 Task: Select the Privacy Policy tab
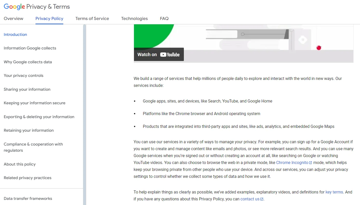[x=49, y=18]
